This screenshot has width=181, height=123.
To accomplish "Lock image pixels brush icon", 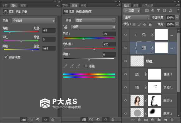I will point(139,24).
